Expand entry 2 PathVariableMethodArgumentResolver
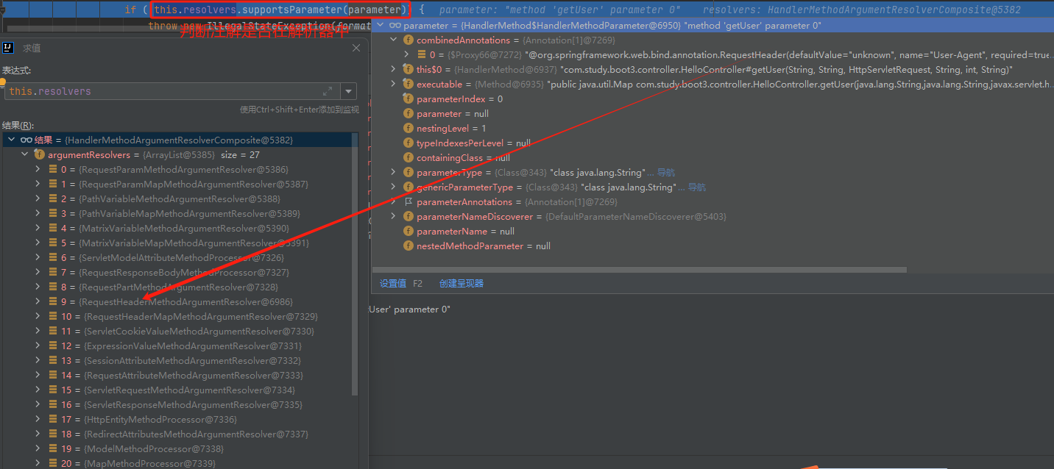1054x469 pixels. (x=38, y=198)
